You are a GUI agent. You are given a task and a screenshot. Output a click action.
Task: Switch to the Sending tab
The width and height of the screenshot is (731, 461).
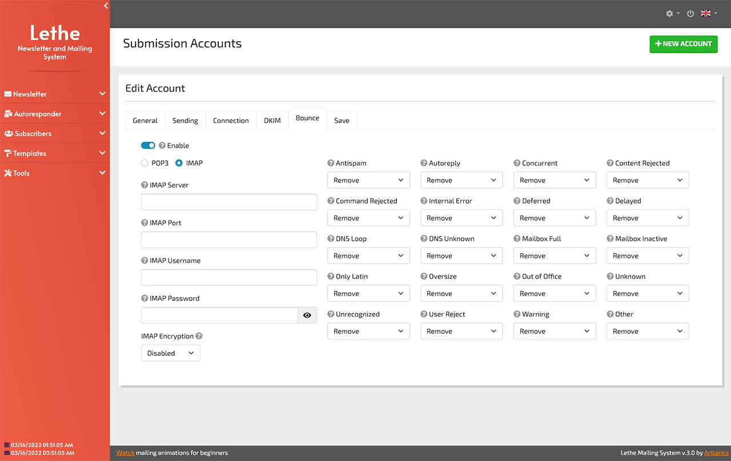tap(185, 120)
